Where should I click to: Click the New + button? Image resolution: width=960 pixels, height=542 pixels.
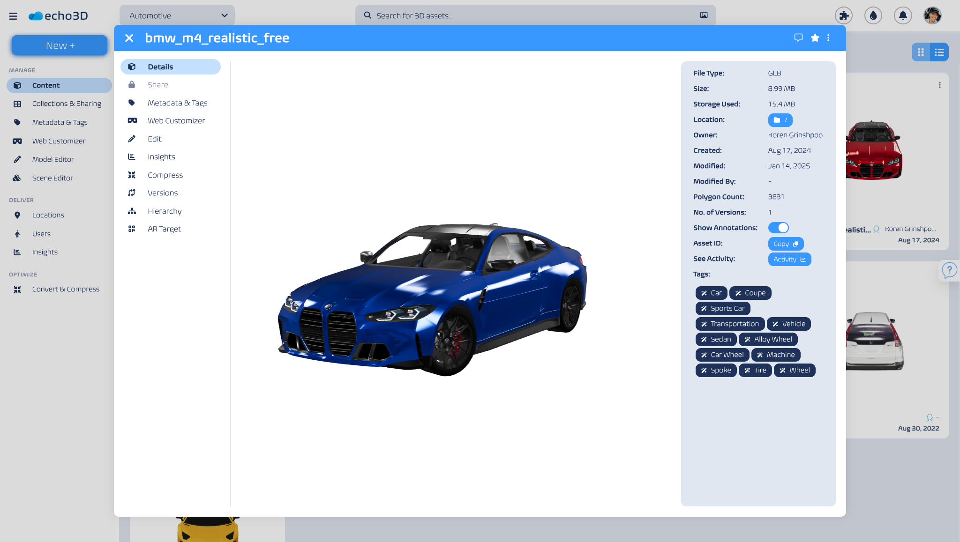coord(60,45)
